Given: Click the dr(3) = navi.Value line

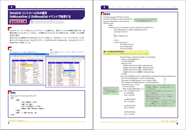Looking at the screenshot, I should coord(129,114).
